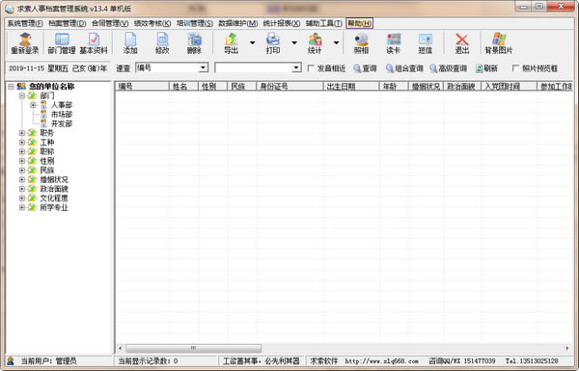Open the 合同管理(V) menu
This screenshot has height=371, width=579.
[110, 23]
